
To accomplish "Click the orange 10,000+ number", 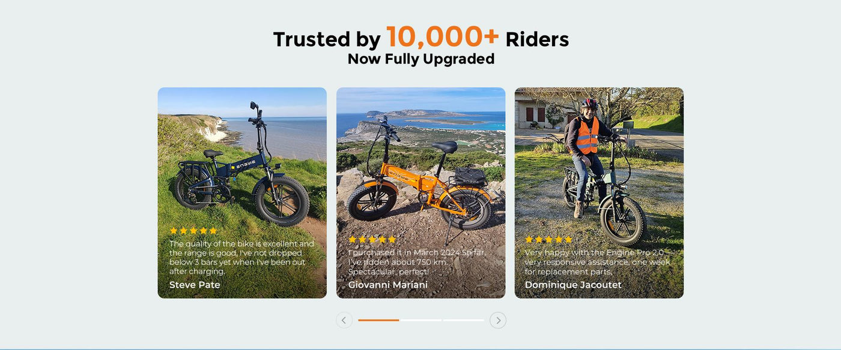I will tap(442, 37).
